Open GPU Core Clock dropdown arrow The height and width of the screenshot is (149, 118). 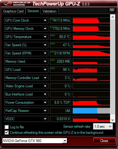(45, 20)
